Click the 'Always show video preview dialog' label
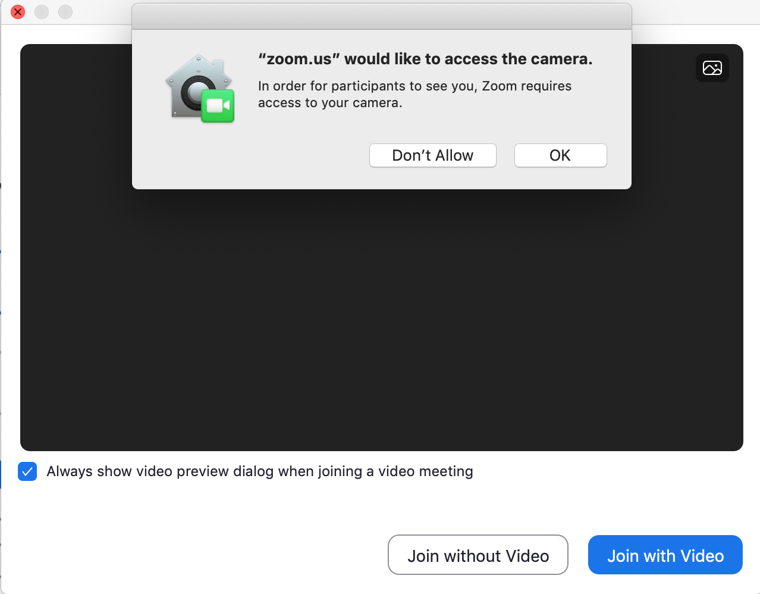This screenshot has height=594, width=760. (x=260, y=471)
